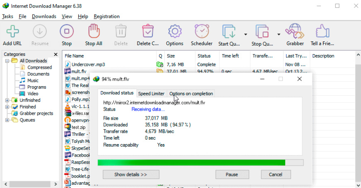The image size is (361, 188).
Task: Select the Documents category
Action: tap(38, 74)
